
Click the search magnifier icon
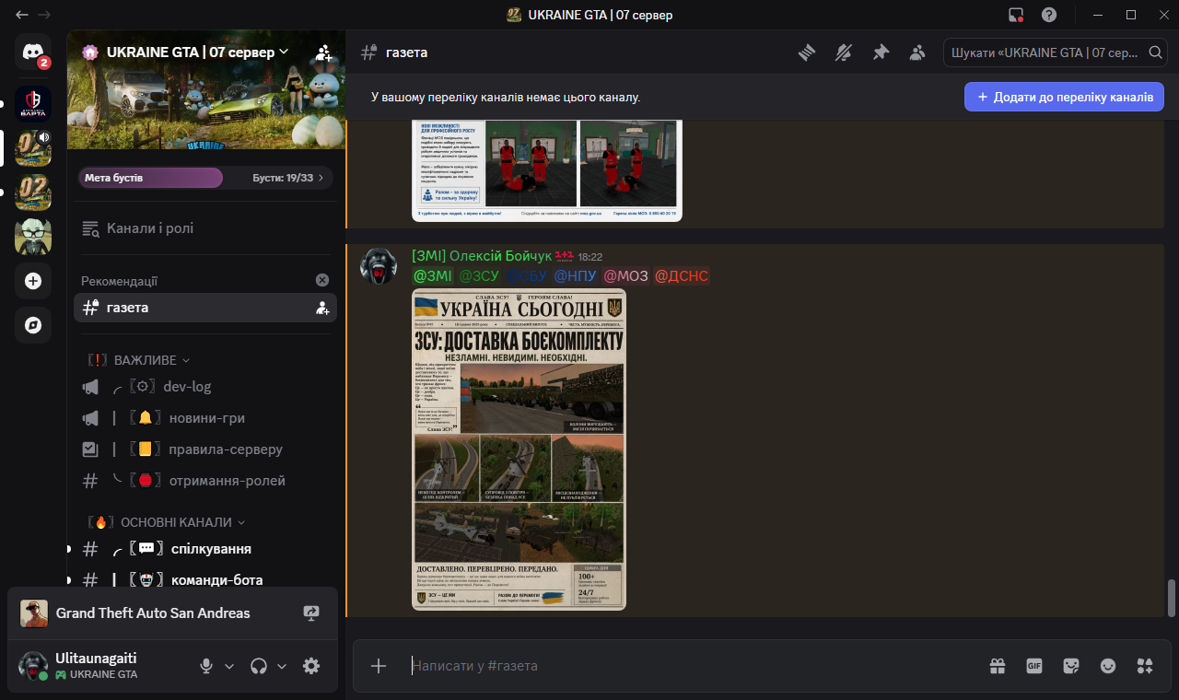click(1155, 52)
